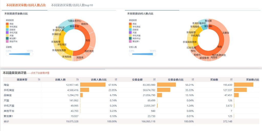Open the 不同渠道买家数/访问人数top10 tab
Viewport: 262px width, 131px height.
tap(72, 5)
